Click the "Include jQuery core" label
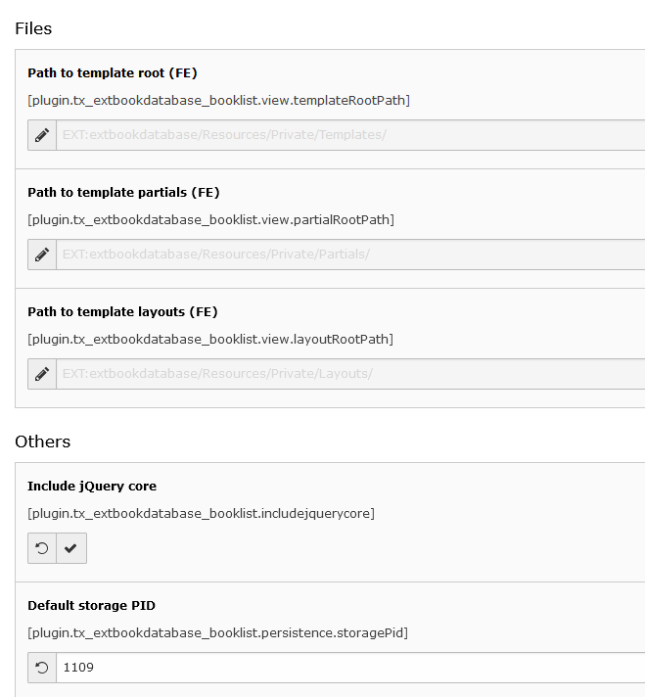 [x=92, y=487]
